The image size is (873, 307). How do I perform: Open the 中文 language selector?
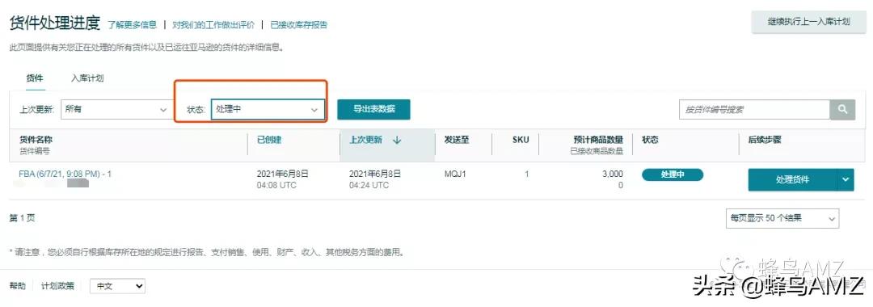pyautogui.click(x=117, y=286)
